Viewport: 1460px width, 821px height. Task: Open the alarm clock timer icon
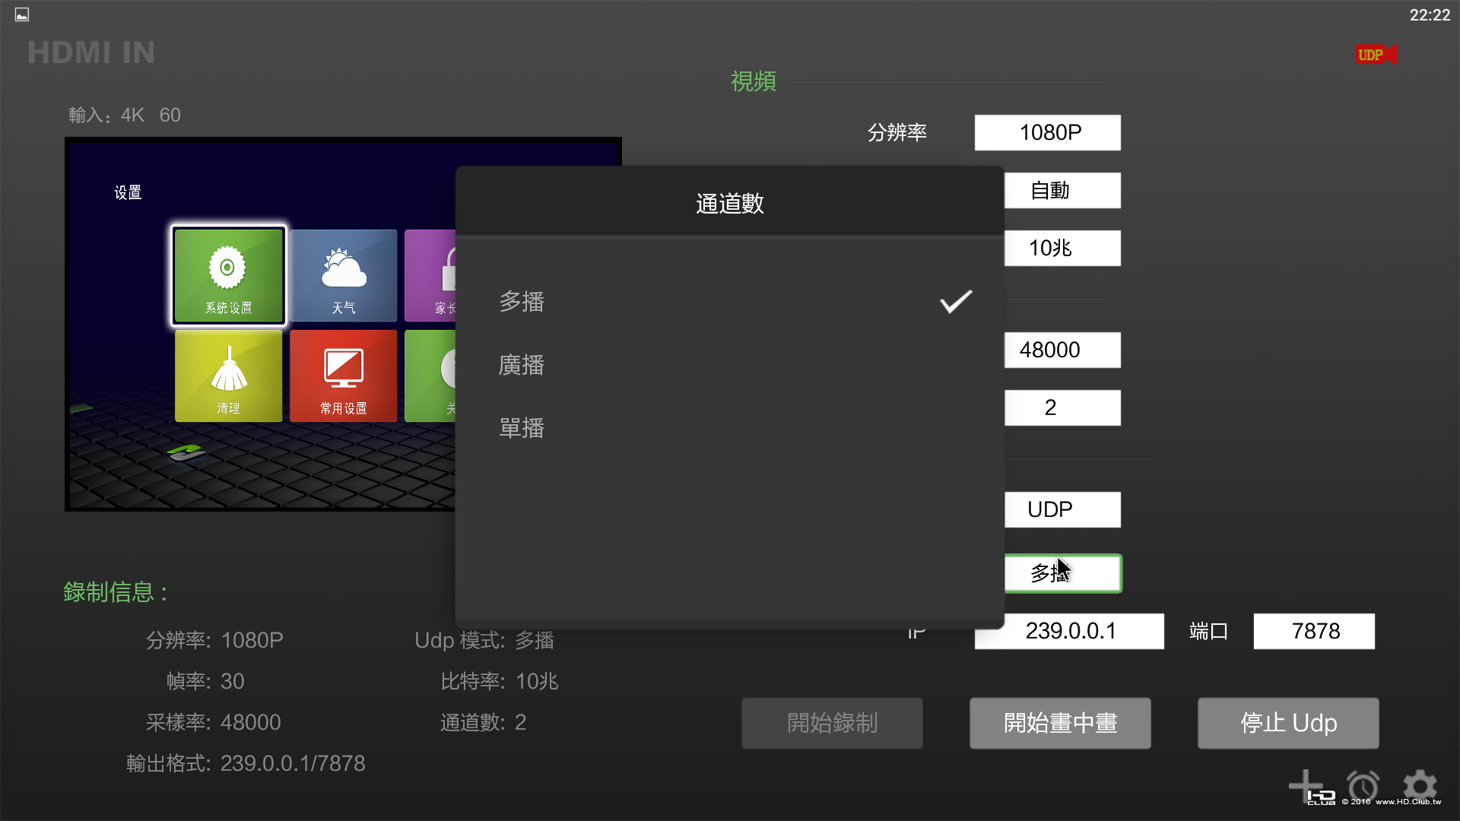tap(1363, 786)
